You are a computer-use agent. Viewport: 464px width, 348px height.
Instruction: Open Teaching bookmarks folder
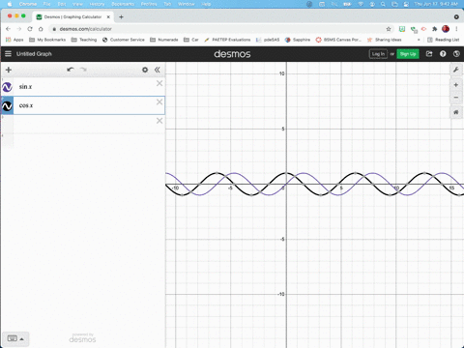pyautogui.click(x=84, y=40)
